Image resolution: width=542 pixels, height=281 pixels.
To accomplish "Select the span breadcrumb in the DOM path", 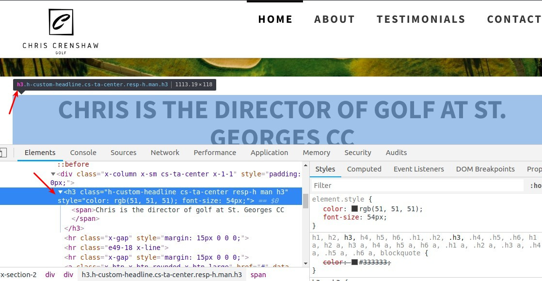I will pos(258,275).
